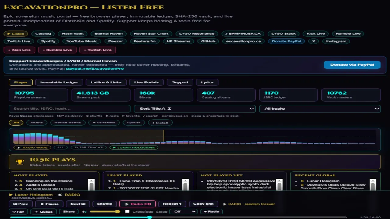This screenshot has height=219, width=390.
Task: Open the Spotify link pill
Action: pos(48,41)
